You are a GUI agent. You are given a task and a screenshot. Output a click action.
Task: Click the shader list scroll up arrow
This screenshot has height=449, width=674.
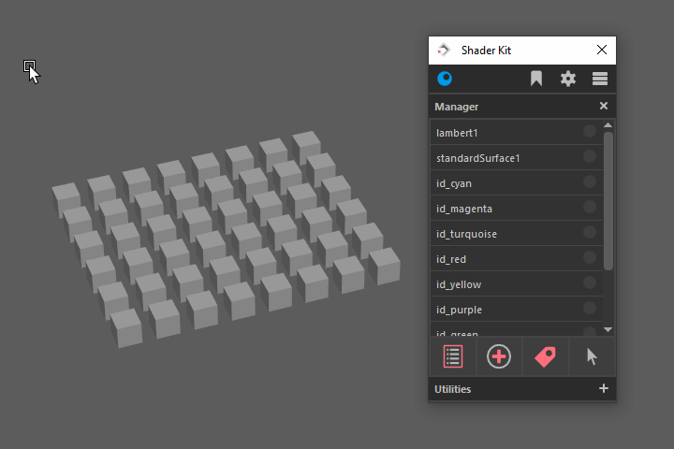608,125
